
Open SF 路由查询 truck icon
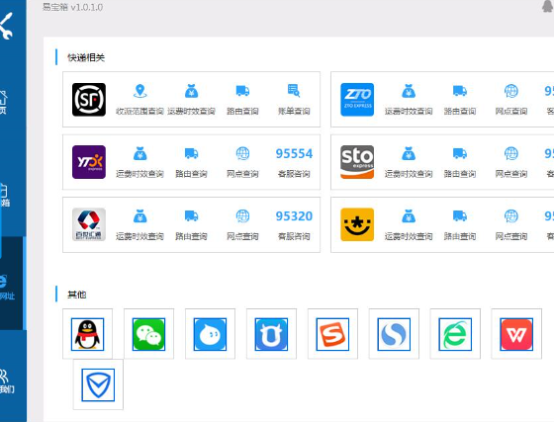pyautogui.click(x=242, y=91)
